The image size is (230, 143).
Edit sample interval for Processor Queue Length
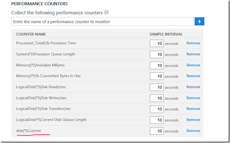(x=156, y=54)
